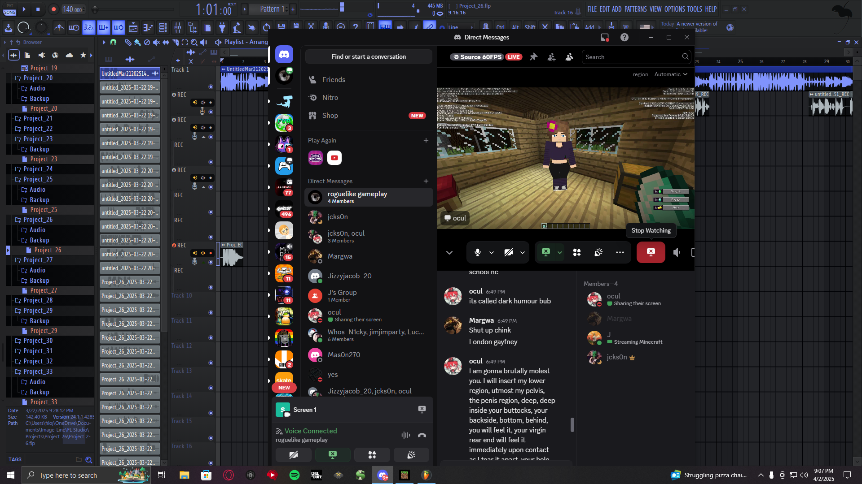The image size is (862, 484).
Task: Open the channel rack in toolbar
Action: tap(163, 28)
